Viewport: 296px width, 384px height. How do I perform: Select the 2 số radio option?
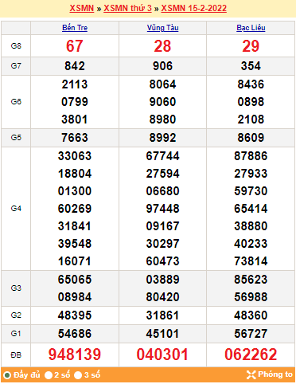tap(49, 375)
